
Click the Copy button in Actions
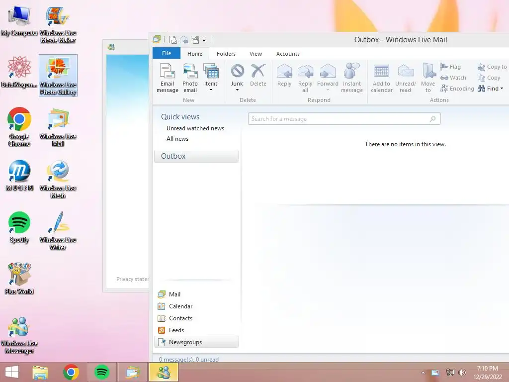pyautogui.click(x=489, y=78)
